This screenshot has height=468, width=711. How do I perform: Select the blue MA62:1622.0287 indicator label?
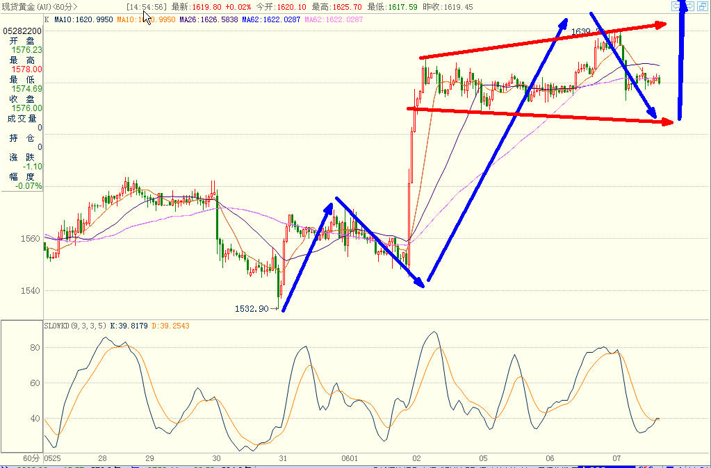pos(271,19)
